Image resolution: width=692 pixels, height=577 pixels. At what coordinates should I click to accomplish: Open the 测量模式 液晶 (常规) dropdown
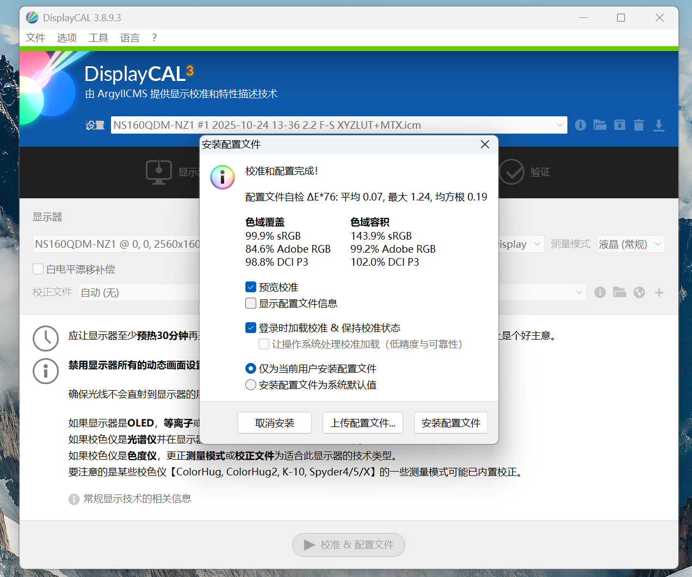658,244
